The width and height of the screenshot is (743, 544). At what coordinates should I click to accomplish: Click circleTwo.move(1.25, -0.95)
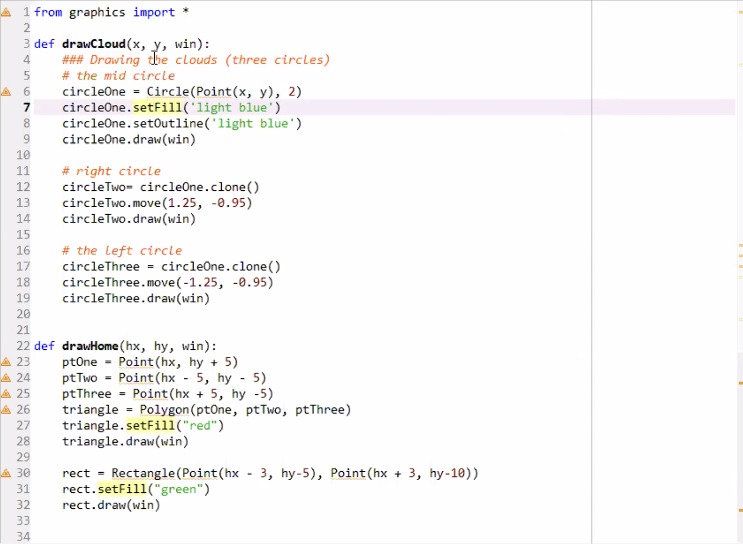pyautogui.click(x=157, y=203)
